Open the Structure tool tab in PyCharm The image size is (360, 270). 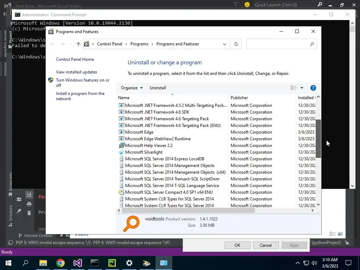[x=10, y=216]
